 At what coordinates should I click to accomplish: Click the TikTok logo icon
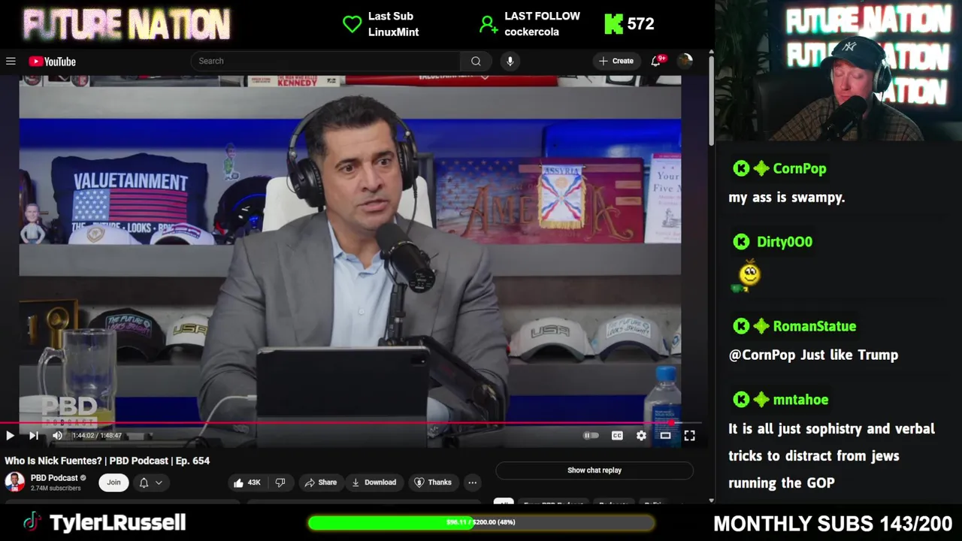[x=31, y=522]
